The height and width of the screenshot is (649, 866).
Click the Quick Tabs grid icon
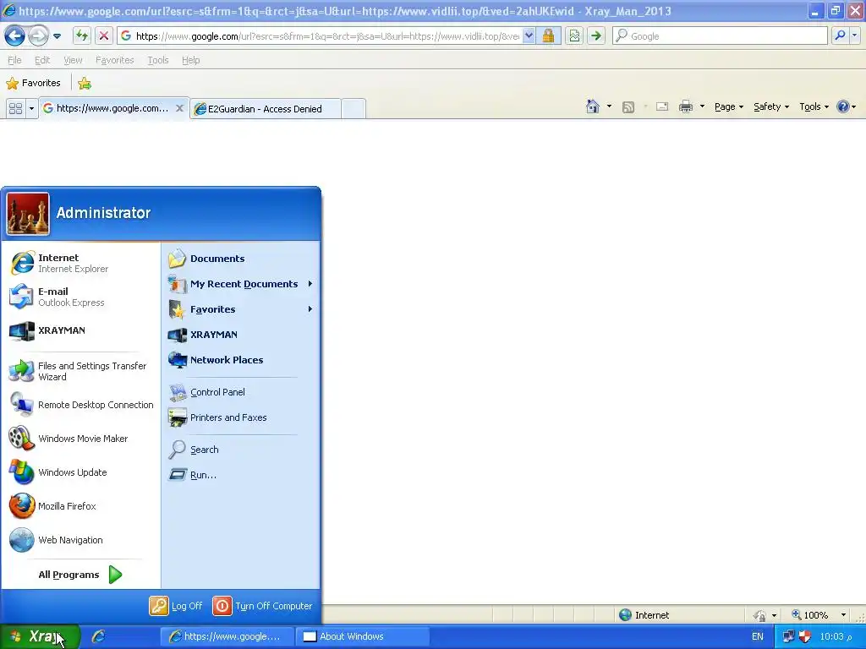click(x=15, y=108)
